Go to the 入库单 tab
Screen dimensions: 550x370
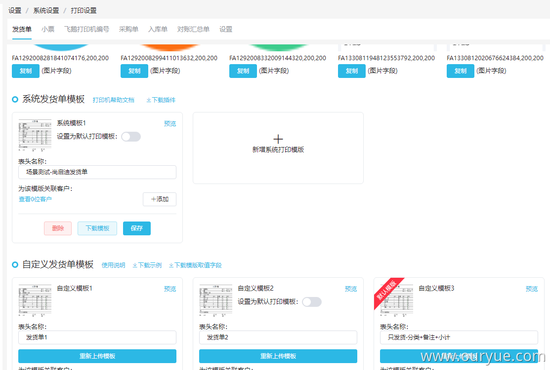coord(158,29)
